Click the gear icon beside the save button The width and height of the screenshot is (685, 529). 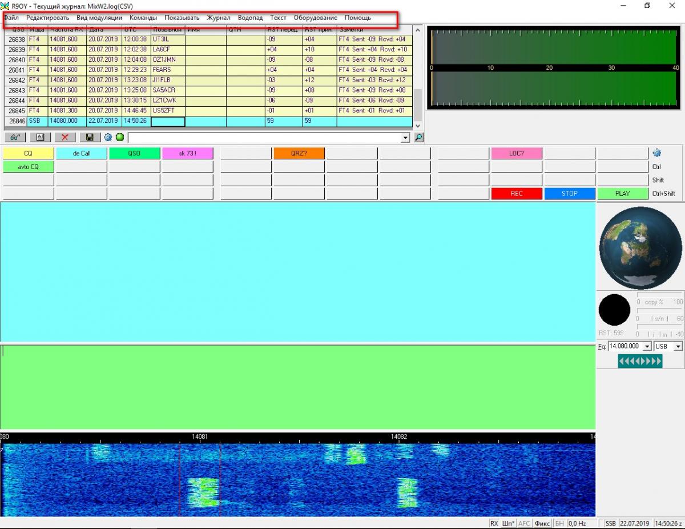pos(108,138)
